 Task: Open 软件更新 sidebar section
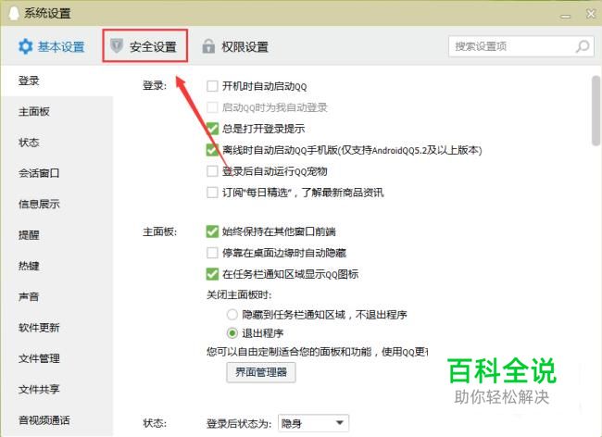click(56, 327)
